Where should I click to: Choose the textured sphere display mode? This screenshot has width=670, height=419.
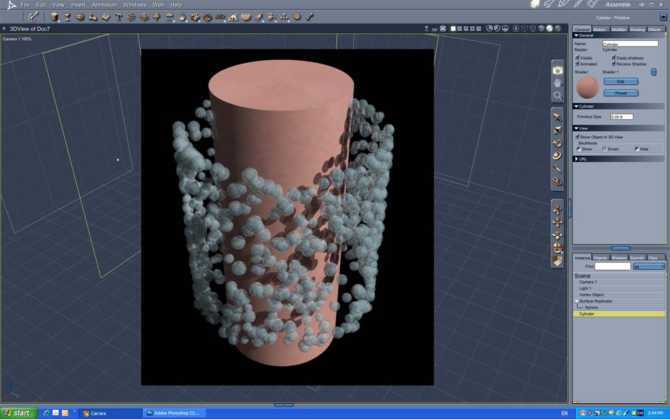tap(557, 29)
